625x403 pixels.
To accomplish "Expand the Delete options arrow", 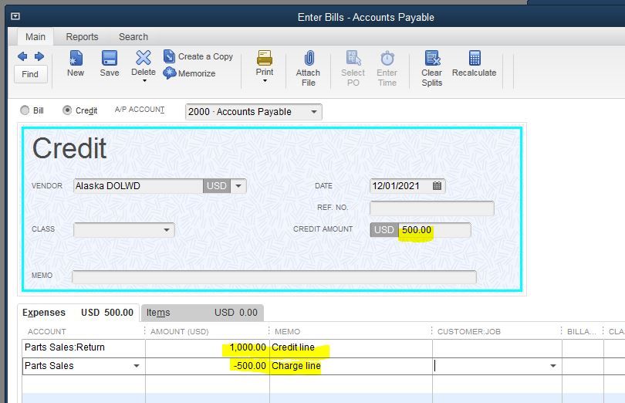I will [x=144, y=81].
